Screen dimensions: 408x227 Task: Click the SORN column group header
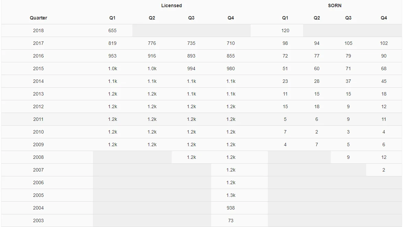pyautogui.click(x=335, y=5)
